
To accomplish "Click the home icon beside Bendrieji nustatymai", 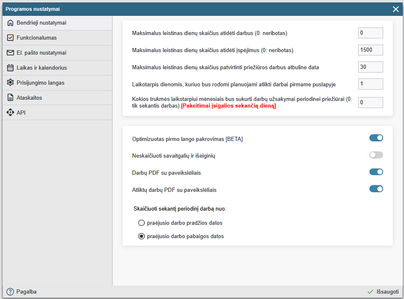I will point(10,23).
